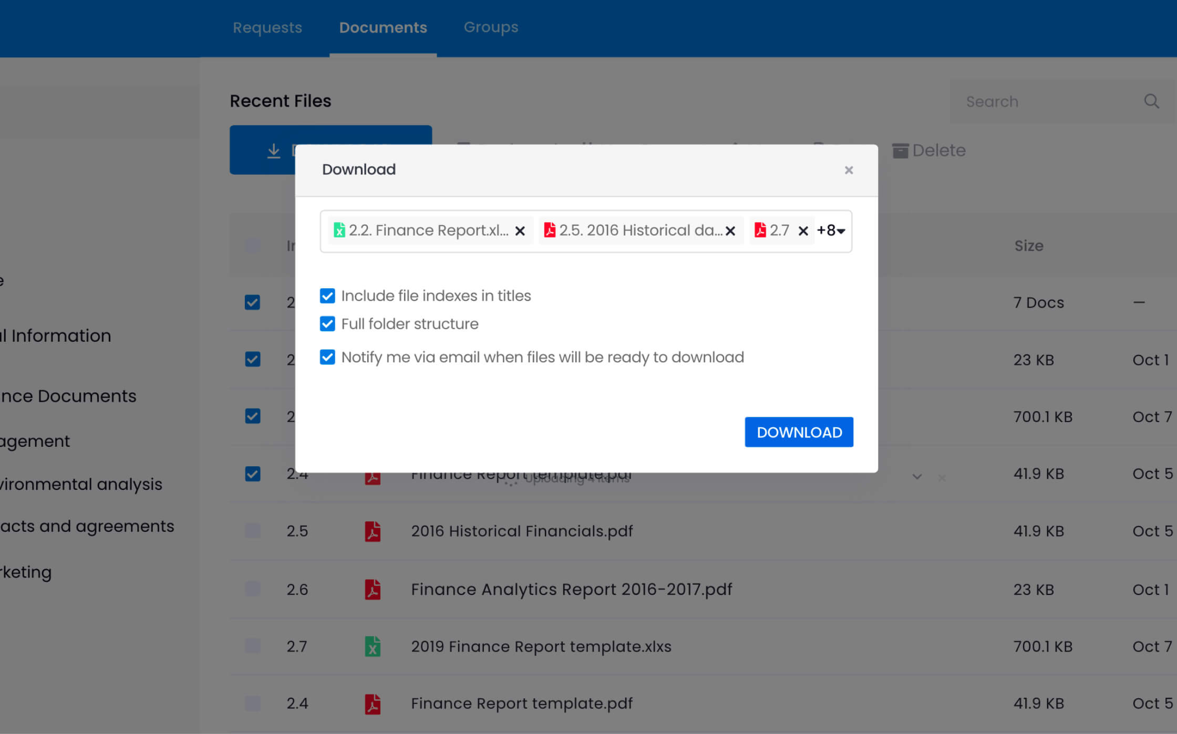Close the Download dialog

[849, 170]
